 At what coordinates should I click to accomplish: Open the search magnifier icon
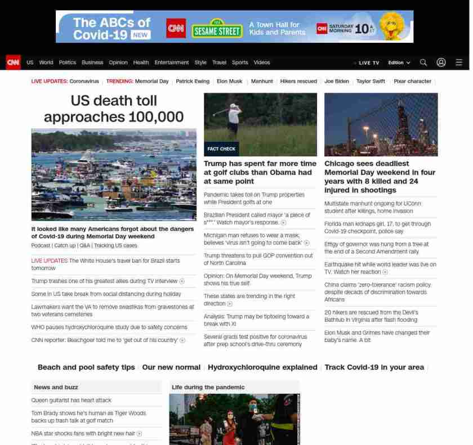pos(423,62)
